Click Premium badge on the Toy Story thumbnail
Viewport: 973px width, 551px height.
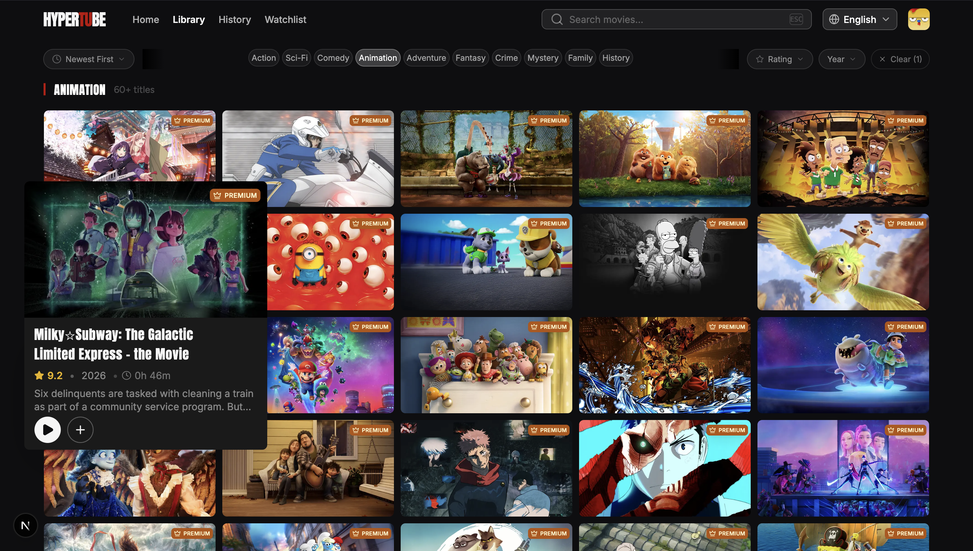pyautogui.click(x=549, y=326)
